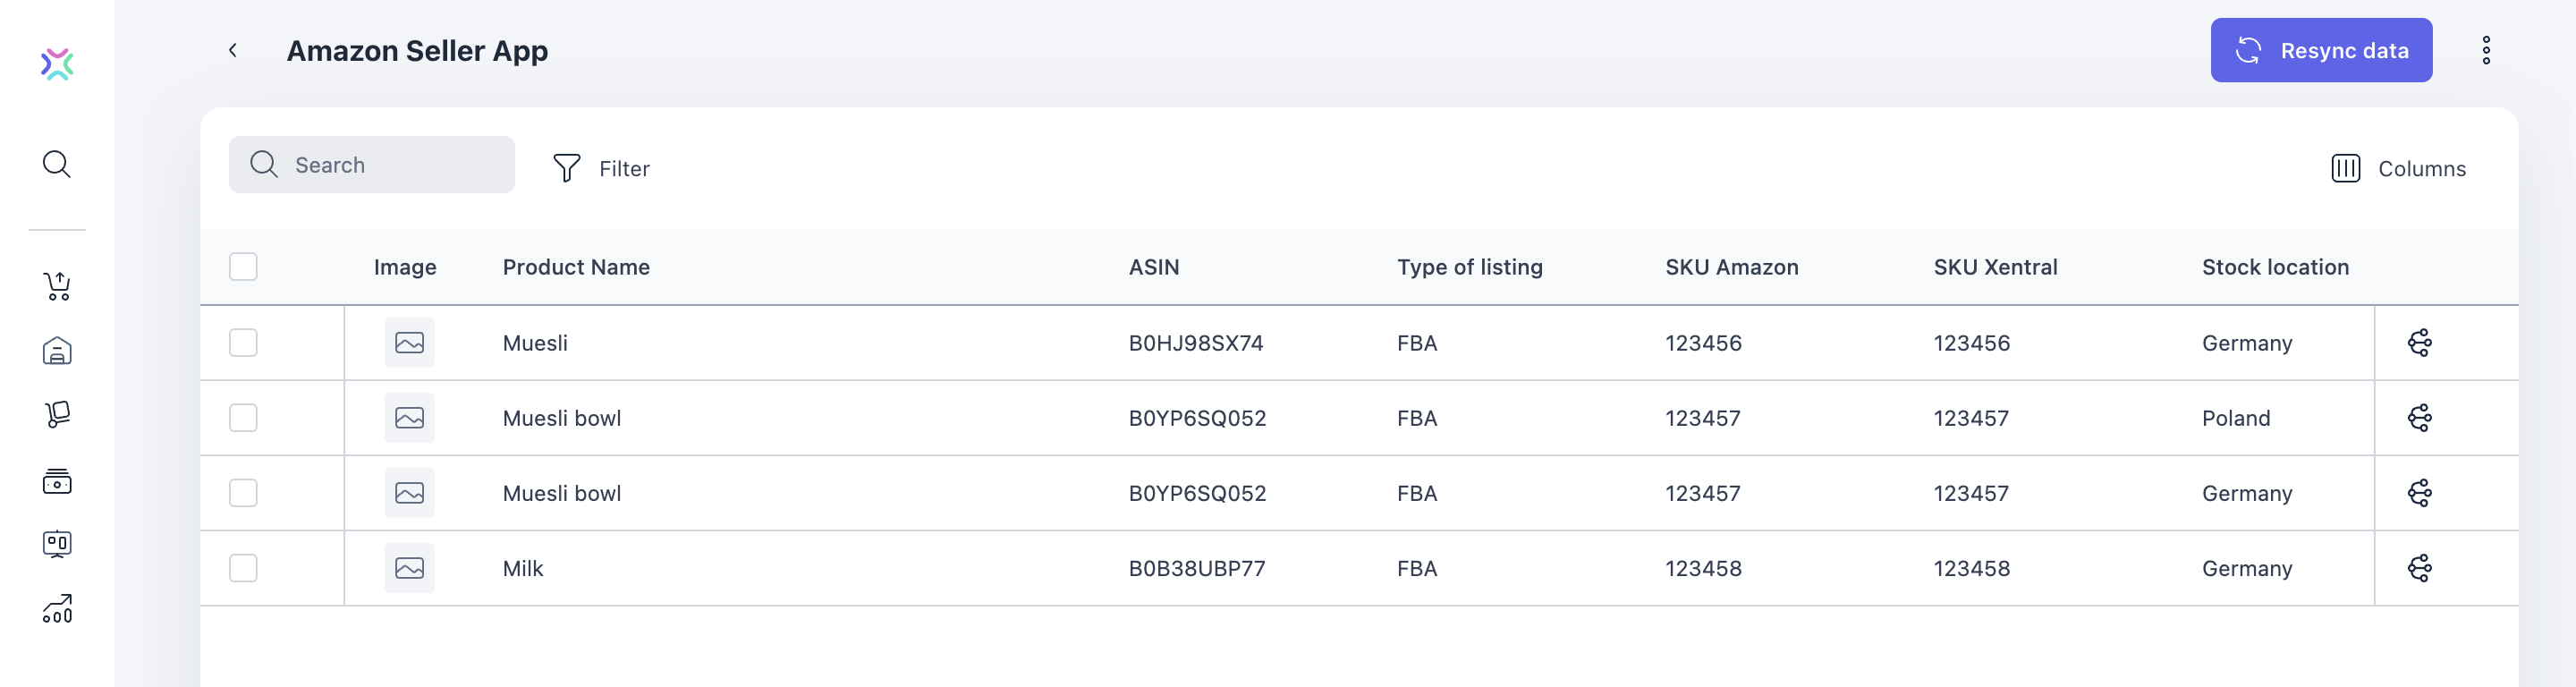Image resolution: width=2576 pixels, height=687 pixels.
Task: Open the analytics chart sidebar icon
Action: click(x=57, y=608)
